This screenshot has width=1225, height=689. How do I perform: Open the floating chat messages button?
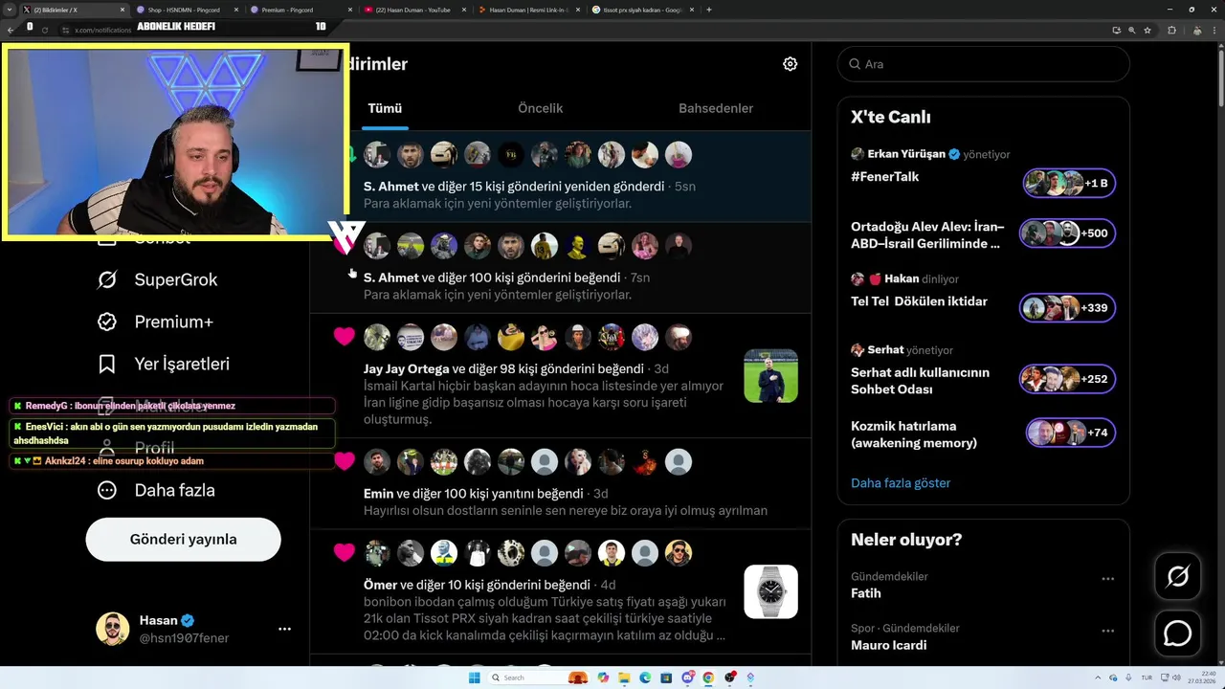(x=1177, y=633)
